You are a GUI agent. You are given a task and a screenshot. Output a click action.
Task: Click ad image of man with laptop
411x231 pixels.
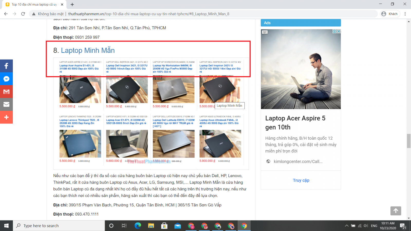click(x=301, y=69)
